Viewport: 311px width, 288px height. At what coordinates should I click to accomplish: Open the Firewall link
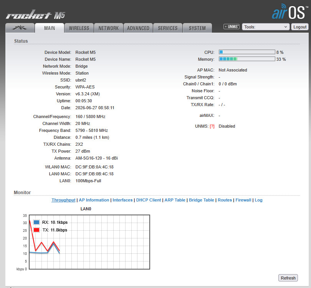click(x=243, y=200)
